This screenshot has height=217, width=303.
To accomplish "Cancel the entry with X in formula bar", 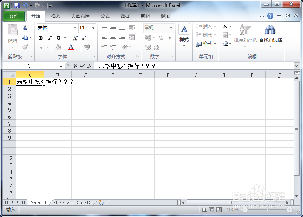I will [x=75, y=66].
